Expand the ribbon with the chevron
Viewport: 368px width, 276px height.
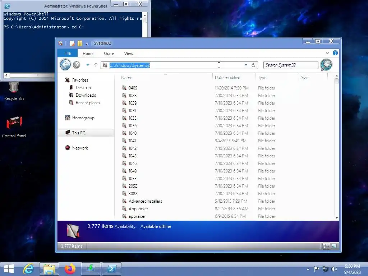(327, 53)
